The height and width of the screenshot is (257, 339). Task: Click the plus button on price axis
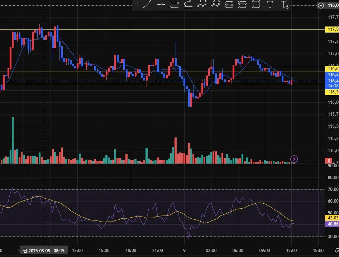pyautogui.click(x=321, y=5)
